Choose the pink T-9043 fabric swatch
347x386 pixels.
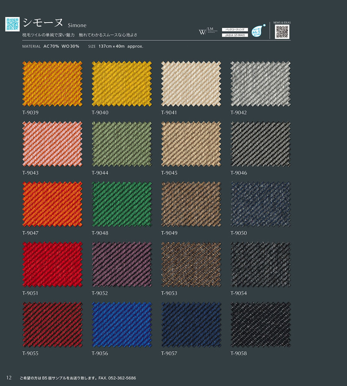(x=52, y=144)
